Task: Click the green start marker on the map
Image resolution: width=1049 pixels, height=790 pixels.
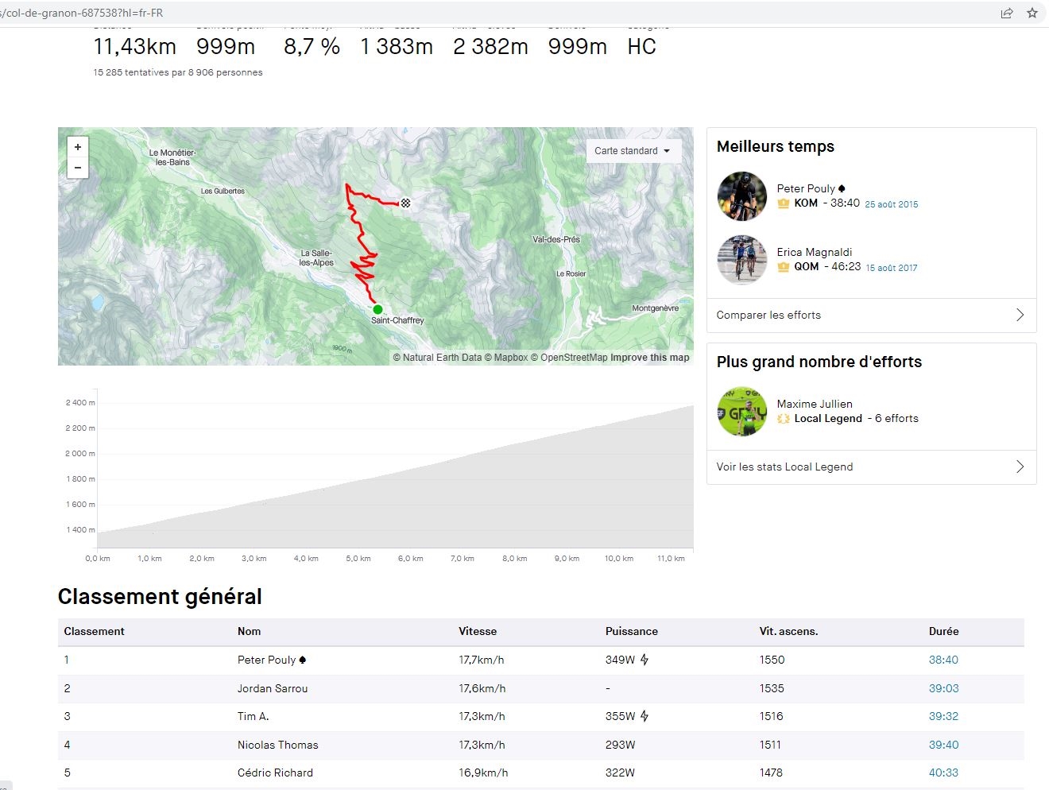Action: [x=377, y=310]
